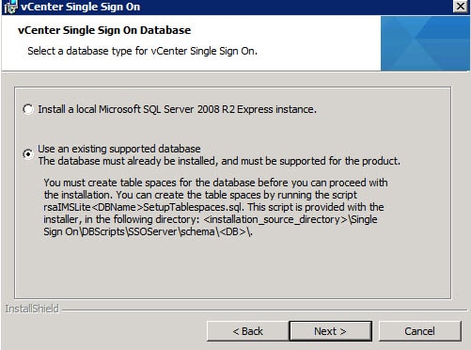Viewport: 471px width, 350px height.
Task: Click the installer icon in the title bar
Action: point(10,7)
